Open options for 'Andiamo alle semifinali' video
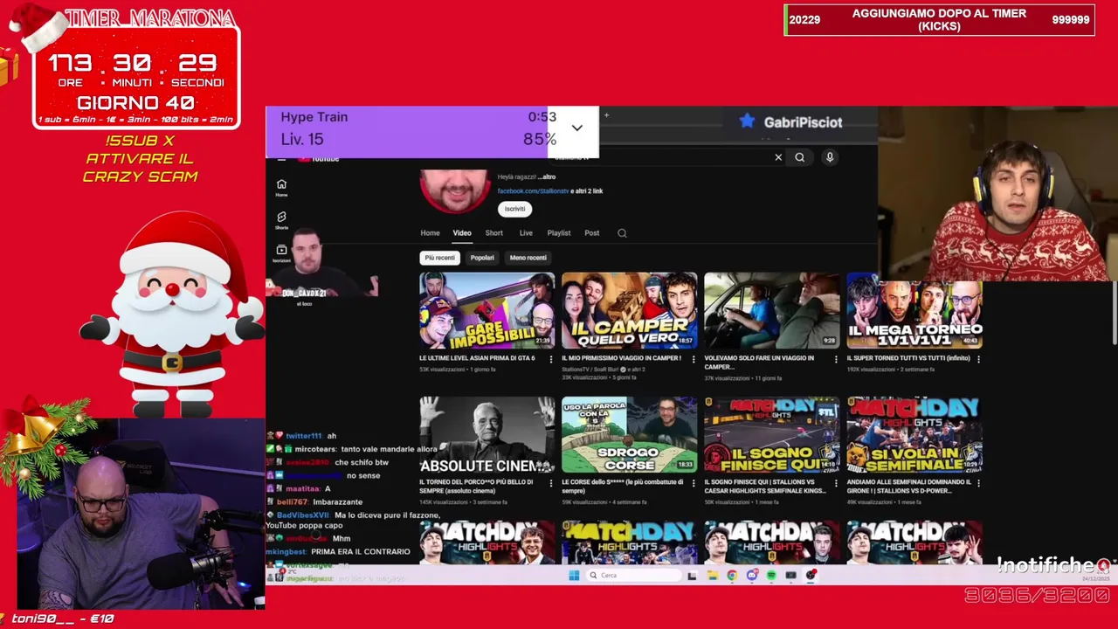Screen dimensions: 1118x629 (x=978, y=483)
